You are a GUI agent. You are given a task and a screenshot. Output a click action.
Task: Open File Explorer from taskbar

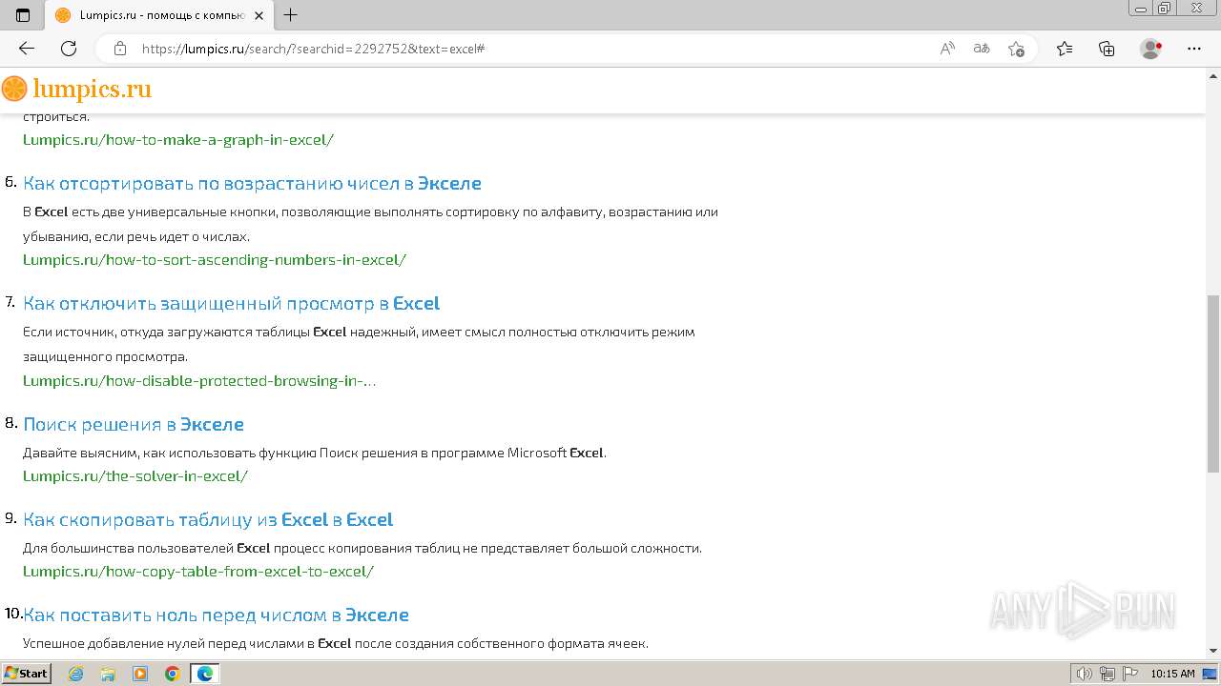click(x=108, y=674)
